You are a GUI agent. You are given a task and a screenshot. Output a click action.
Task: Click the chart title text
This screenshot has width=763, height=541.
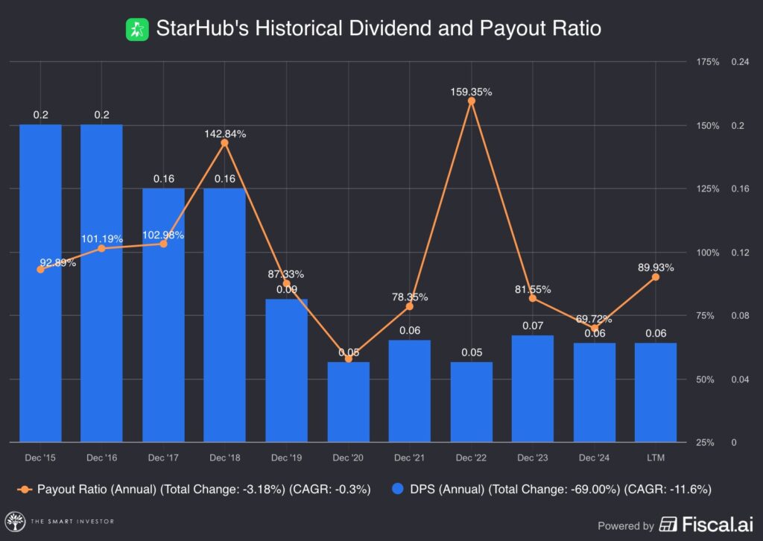pos(378,29)
